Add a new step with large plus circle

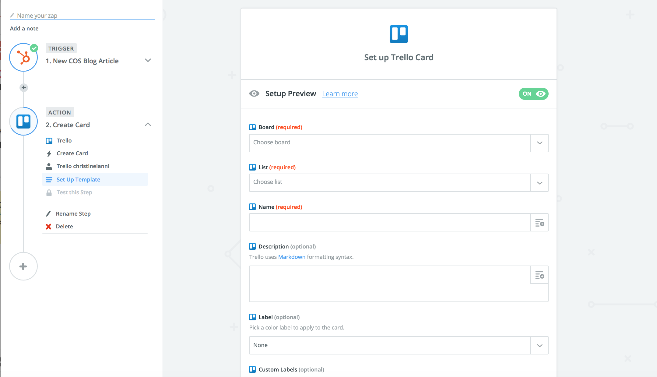[23, 266]
